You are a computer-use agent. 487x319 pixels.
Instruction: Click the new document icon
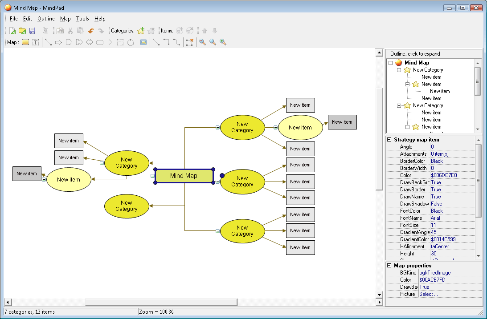coord(12,31)
